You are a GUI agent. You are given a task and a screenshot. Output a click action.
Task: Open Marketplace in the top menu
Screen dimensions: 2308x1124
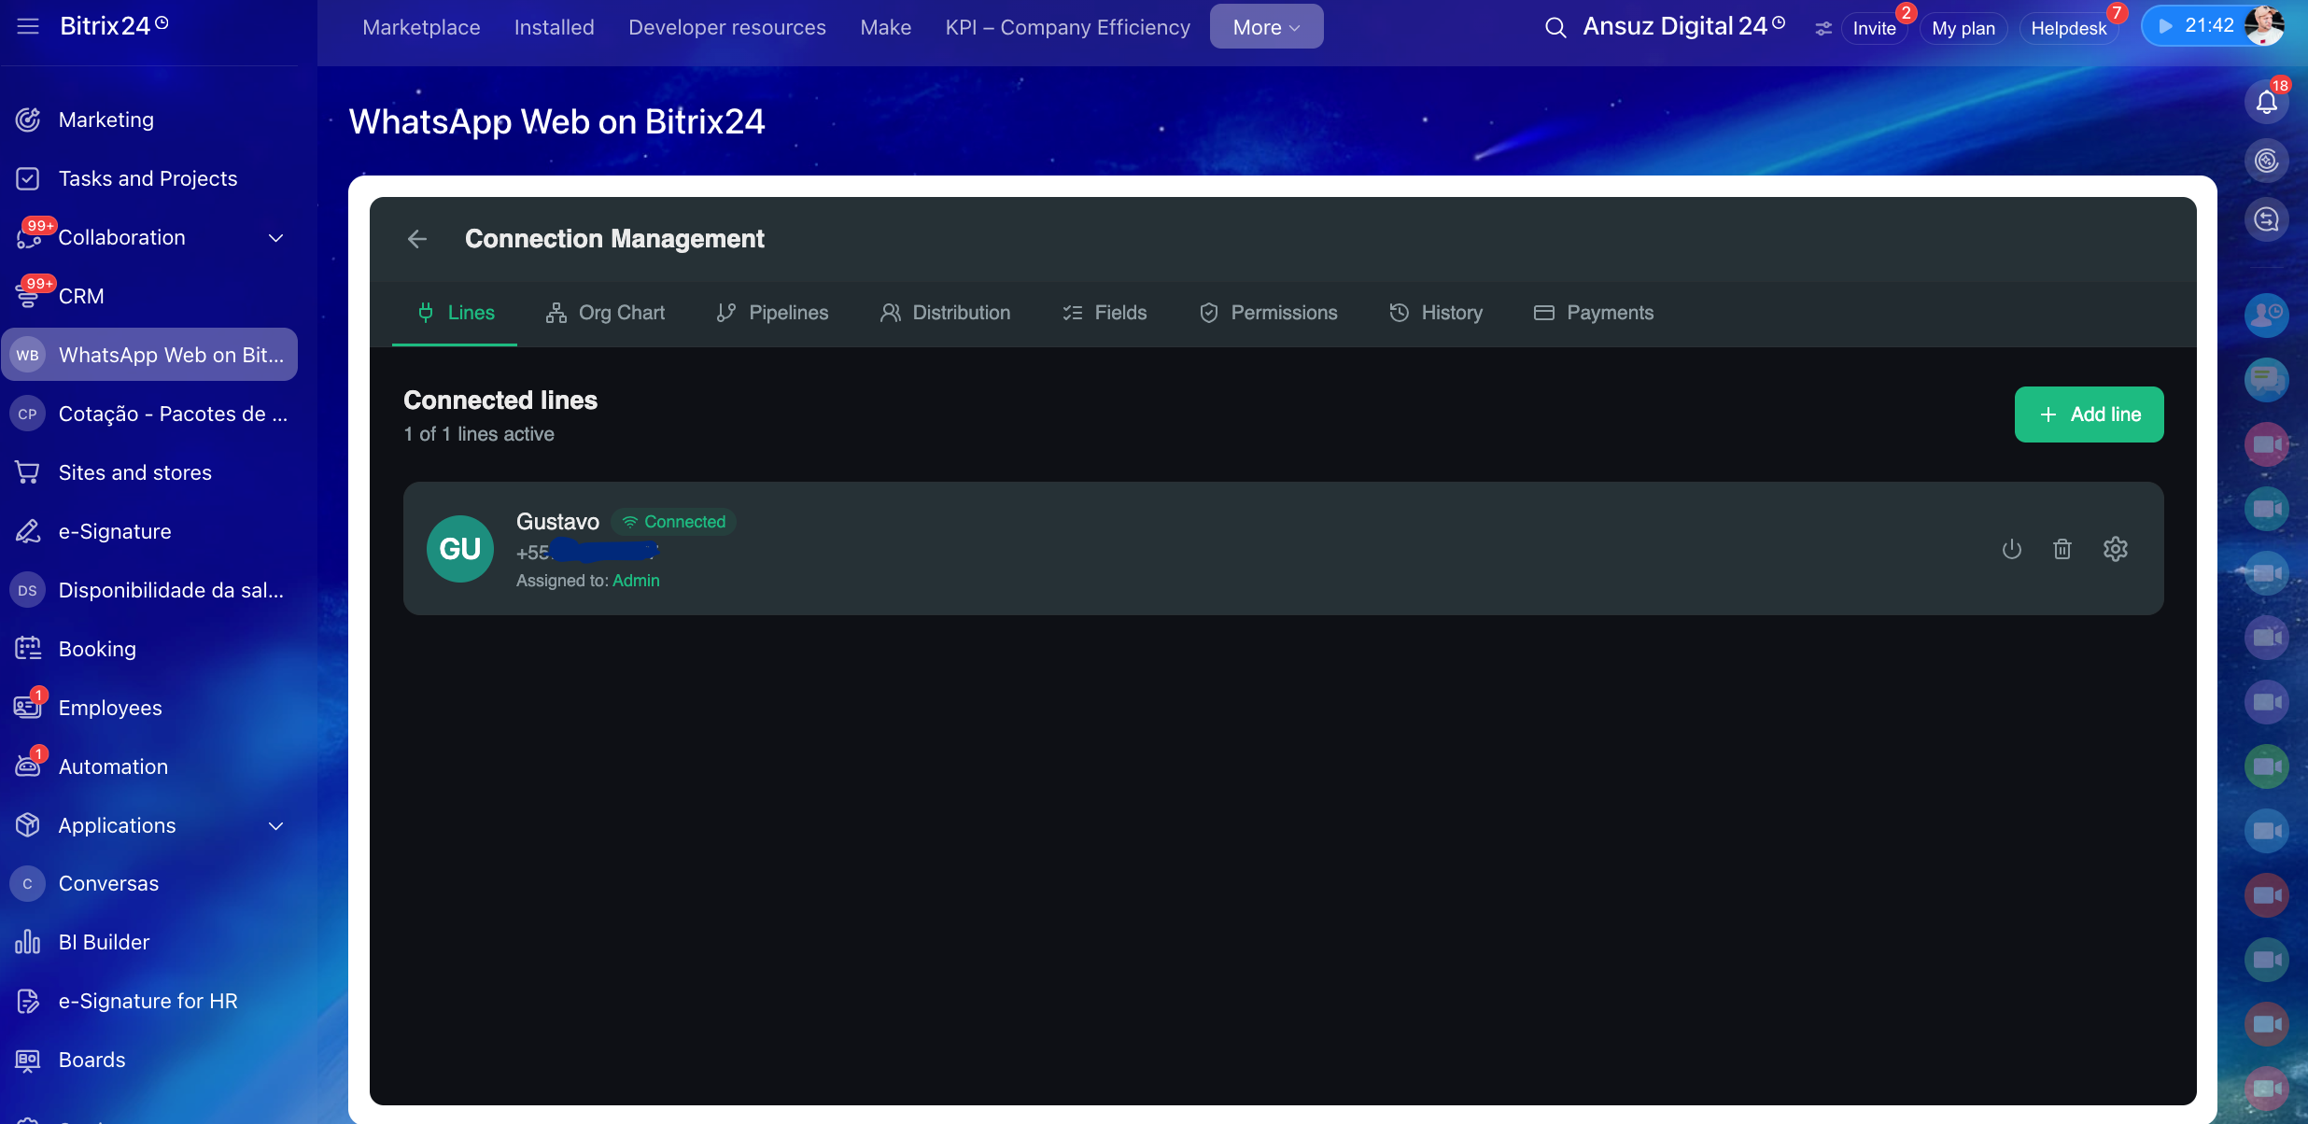pos(421,27)
